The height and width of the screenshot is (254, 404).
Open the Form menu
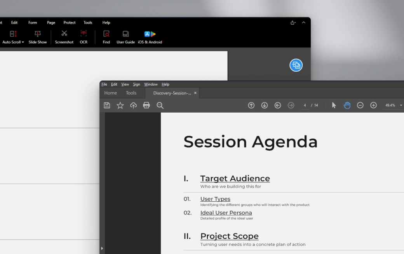tap(33, 22)
